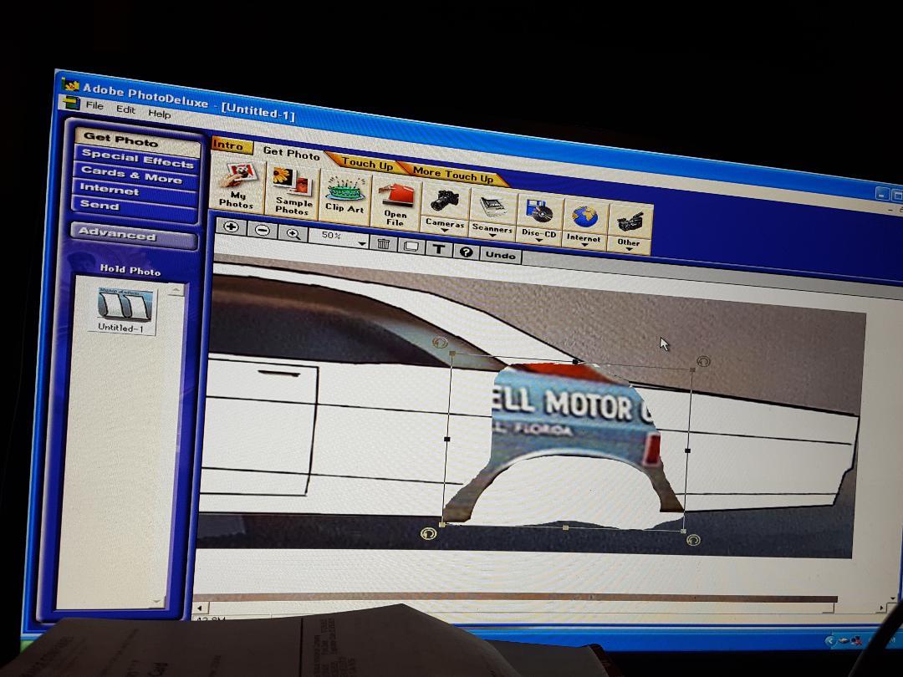The width and height of the screenshot is (903, 677).
Task: Click the trash can delete icon
Action: (383, 243)
